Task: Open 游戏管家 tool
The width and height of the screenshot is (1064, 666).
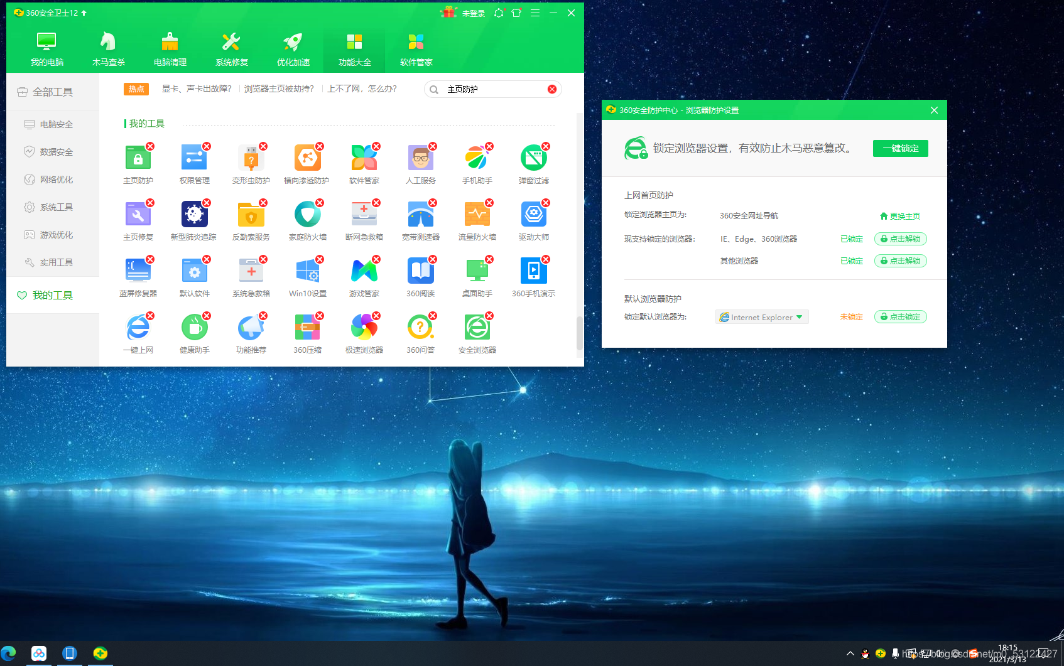Action: pyautogui.click(x=364, y=277)
